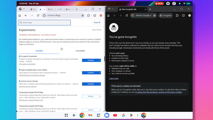Click star icon in Incognito address bar
Screen dimensions: 213x120
pos(155,16)
